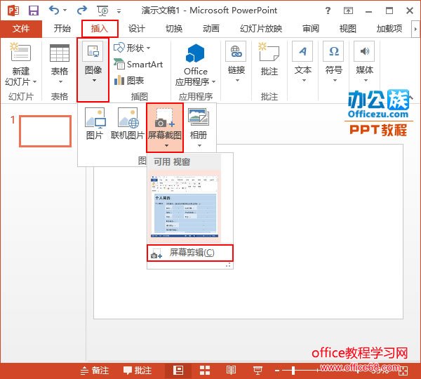Redo the last action
Viewport: 421px width, 379px height.
click(x=81, y=11)
